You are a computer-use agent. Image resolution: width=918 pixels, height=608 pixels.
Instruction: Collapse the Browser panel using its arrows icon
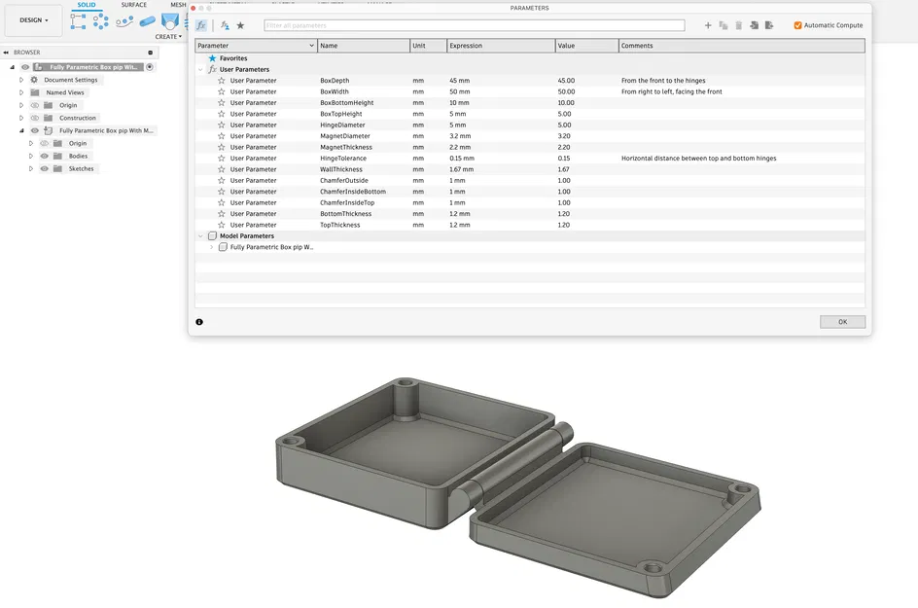coord(8,53)
